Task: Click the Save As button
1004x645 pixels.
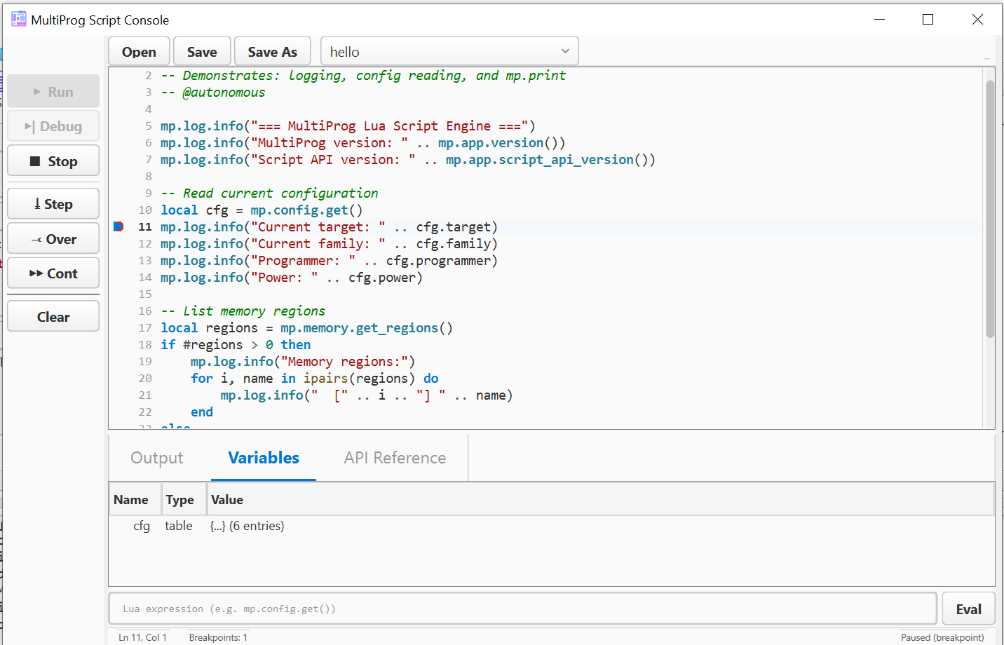Action: (x=273, y=52)
